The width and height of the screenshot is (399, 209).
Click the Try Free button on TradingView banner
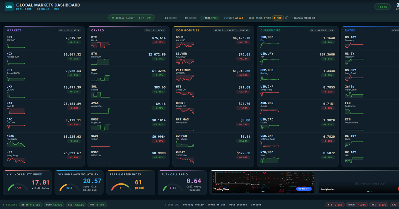pyautogui.click(x=304, y=189)
